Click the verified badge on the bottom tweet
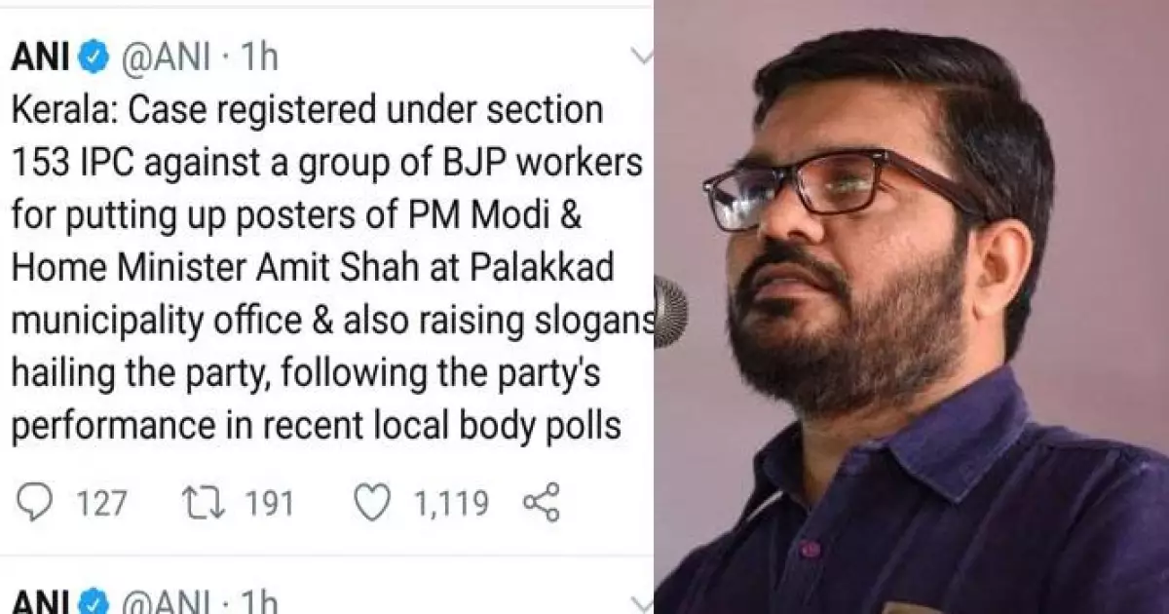1169x614 pixels. 94,602
